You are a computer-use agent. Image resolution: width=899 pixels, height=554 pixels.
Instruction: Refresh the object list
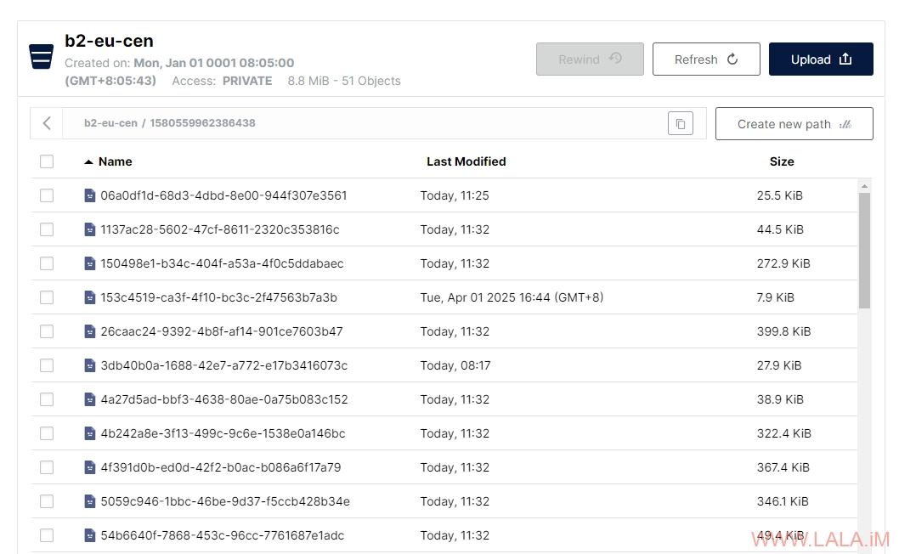pyautogui.click(x=705, y=59)
